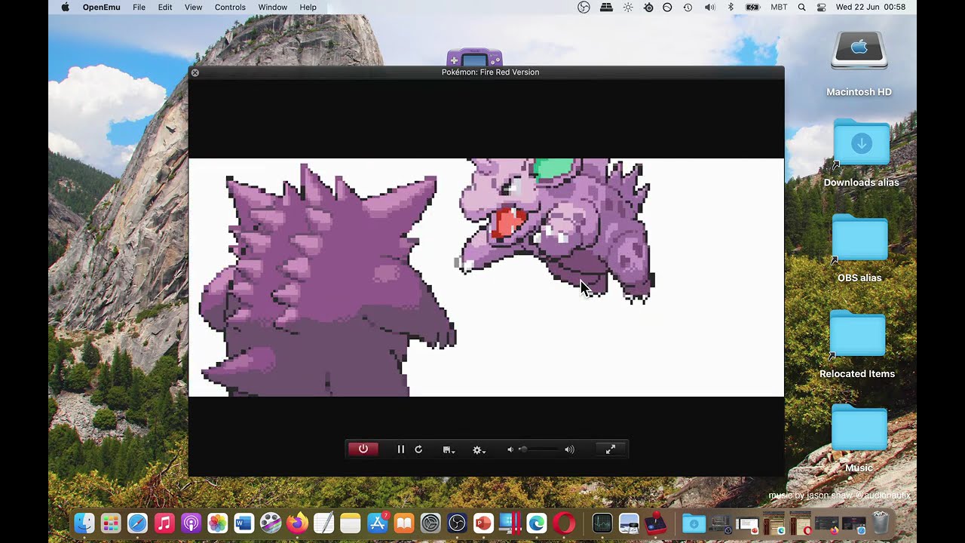Open Control Center toggles icon

click(x=822, y=7)
